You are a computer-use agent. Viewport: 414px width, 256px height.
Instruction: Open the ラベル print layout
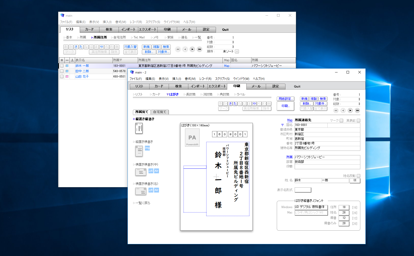pos(240,94)
